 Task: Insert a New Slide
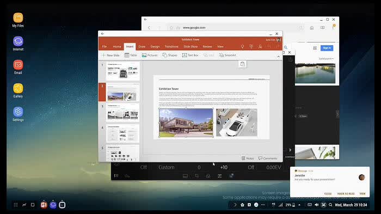coord(110,55)
